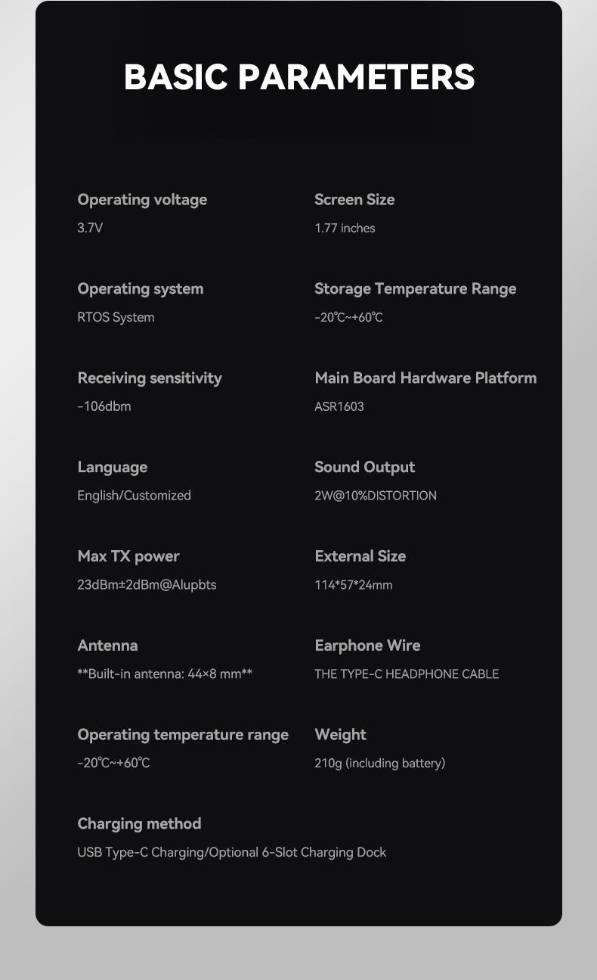The width and height of the screenshot is (597, 980).
Task: Select the 2W@10%DISTORTION sound output value
Action: pyautogui.click(x=376, y=496)
